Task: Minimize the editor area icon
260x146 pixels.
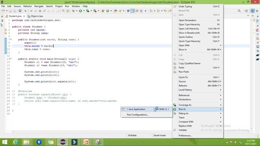Action: pos(248,15)
